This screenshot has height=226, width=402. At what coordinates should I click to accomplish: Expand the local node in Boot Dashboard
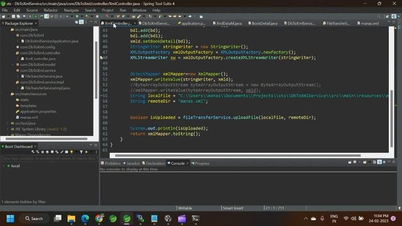click(4, 166)
